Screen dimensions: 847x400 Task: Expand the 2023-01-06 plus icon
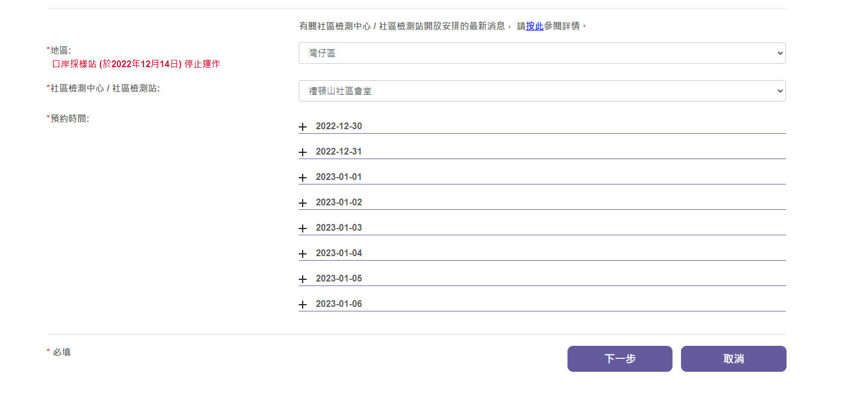(303, 305)
